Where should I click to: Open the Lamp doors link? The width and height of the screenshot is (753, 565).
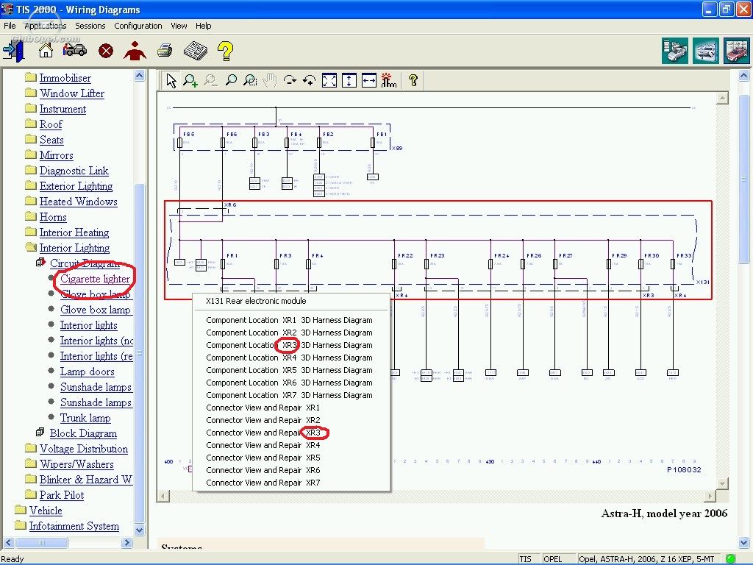tap(87, 372)
